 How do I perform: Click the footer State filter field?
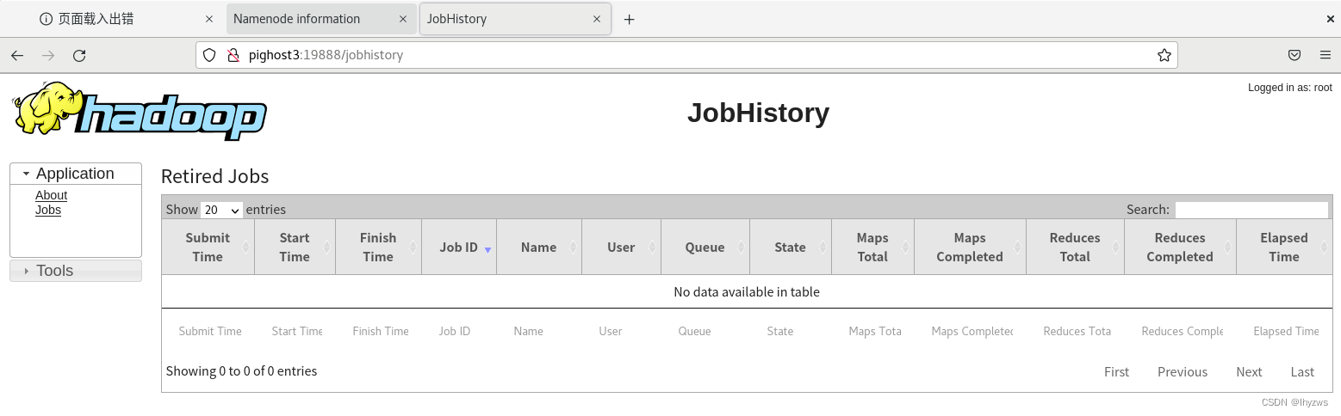click(793, 331)
